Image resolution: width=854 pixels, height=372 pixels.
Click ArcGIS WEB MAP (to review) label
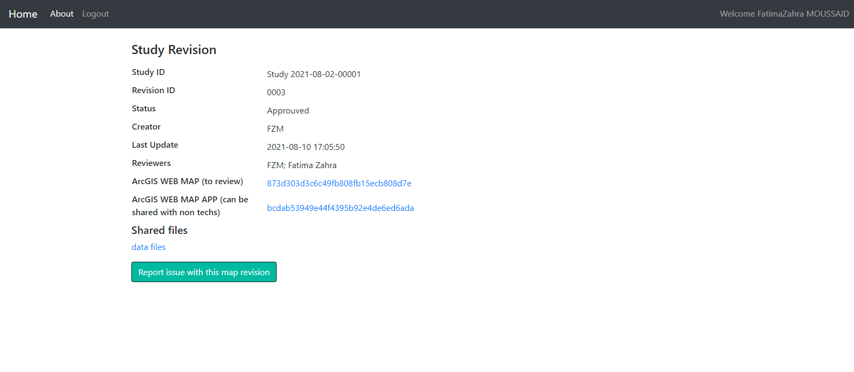tap(188, 181)
